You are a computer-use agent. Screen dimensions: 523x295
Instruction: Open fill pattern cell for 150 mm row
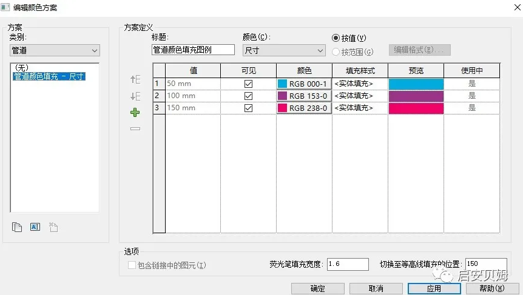tap(360, 108)
